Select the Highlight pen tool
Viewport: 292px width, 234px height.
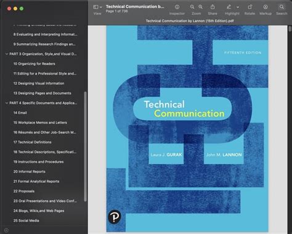tap(229, 7)
